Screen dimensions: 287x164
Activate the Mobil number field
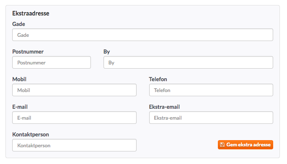coord(74,90)
